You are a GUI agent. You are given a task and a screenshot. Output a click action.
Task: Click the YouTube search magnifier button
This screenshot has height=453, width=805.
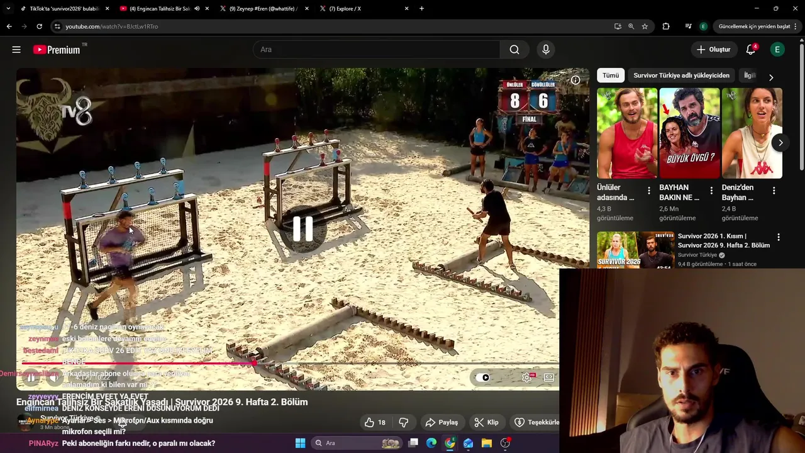514,50
